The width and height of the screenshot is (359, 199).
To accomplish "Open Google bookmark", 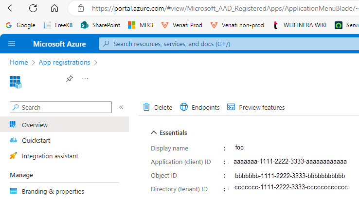I will point(20,25).
